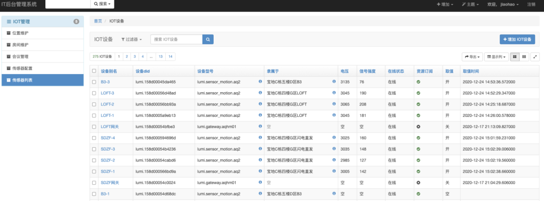Click the info icon beside B3-1 location
544x201 pixels.
[334, 194]
